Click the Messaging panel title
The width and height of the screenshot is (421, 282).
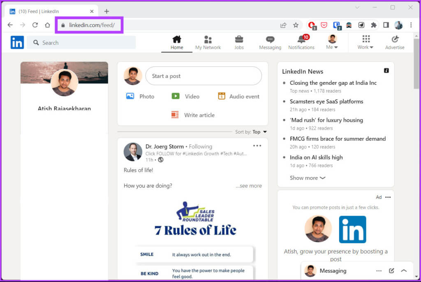(x=333, y=271)
